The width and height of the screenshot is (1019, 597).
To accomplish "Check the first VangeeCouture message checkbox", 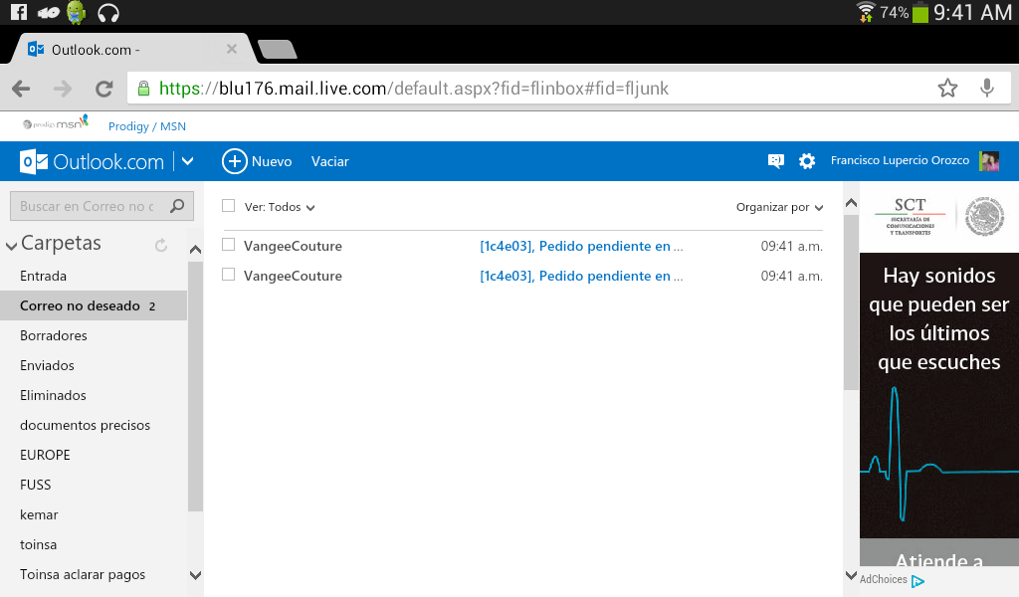I will 228,245.
